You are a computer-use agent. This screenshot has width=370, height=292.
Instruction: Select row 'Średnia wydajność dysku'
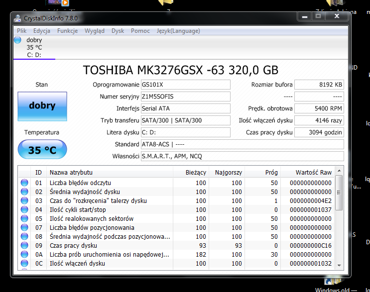(176, 192)
